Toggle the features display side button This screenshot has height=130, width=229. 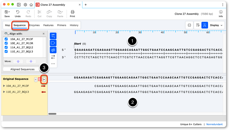point(53,43)
